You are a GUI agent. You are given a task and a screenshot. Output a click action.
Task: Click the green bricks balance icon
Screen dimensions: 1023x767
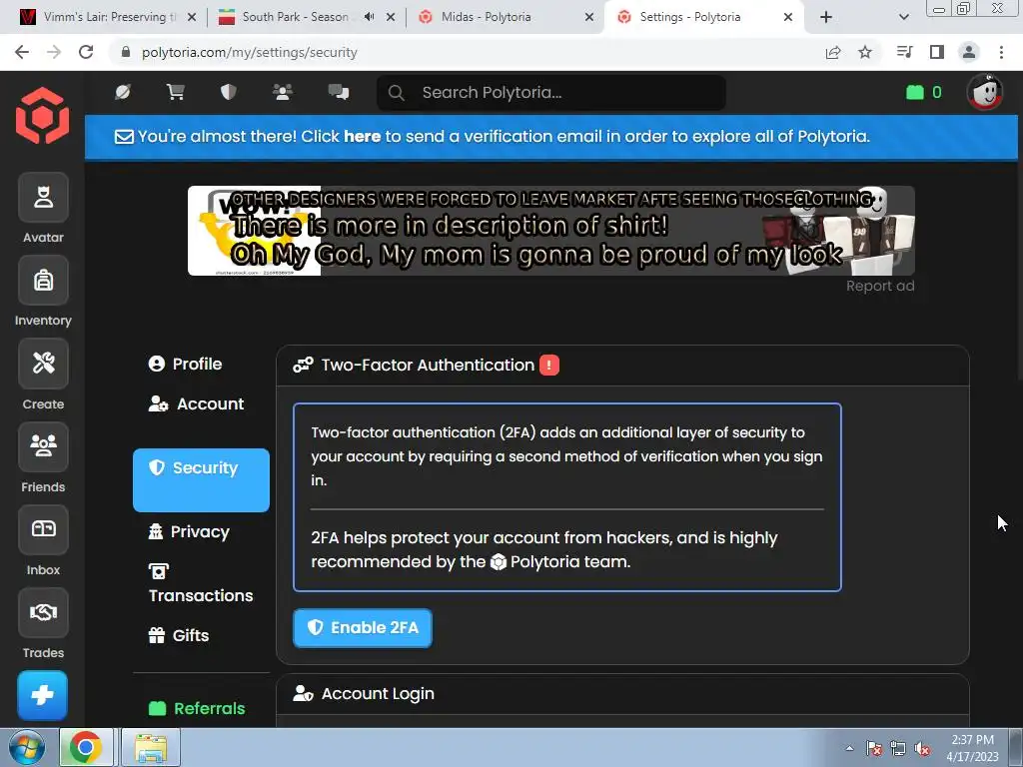(915, 93)
